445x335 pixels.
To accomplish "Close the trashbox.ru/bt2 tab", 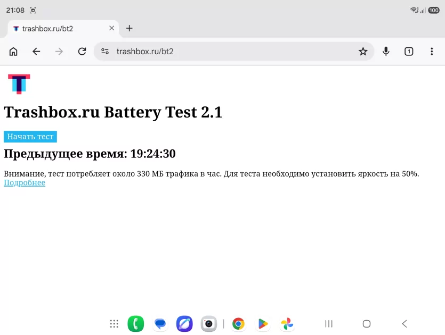I will [111, 28].
